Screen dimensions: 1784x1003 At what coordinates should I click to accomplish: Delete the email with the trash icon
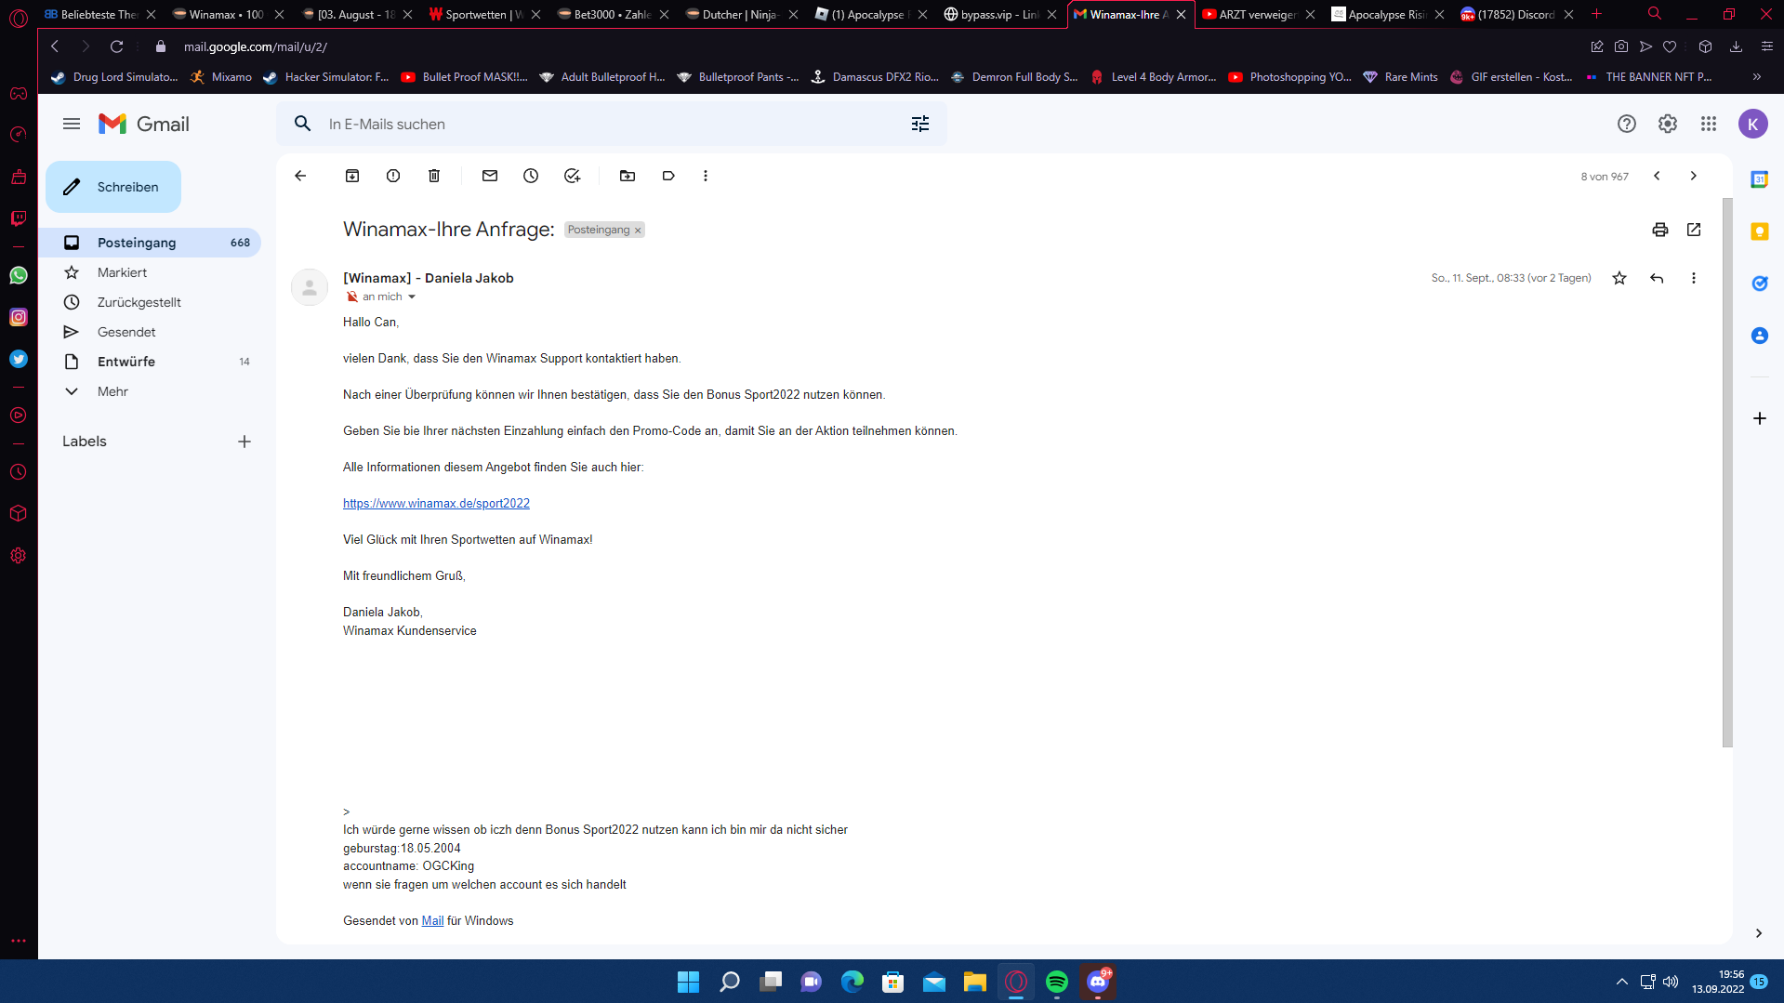click(x=434, y=176)
